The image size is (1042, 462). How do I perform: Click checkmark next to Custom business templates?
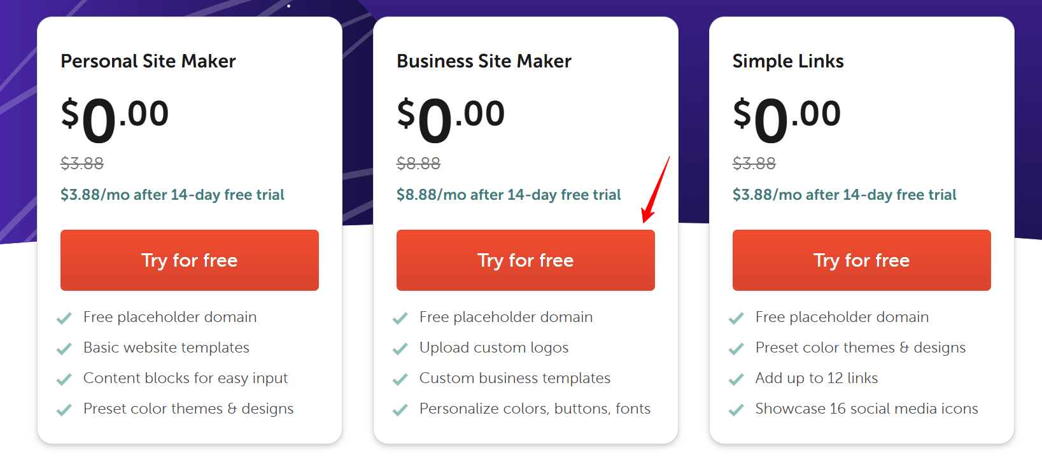click(x=400, y=379)
